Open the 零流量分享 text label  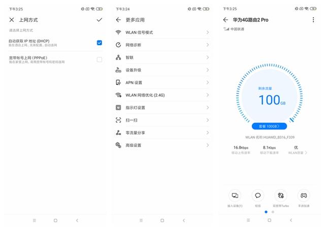pos(135,133)
